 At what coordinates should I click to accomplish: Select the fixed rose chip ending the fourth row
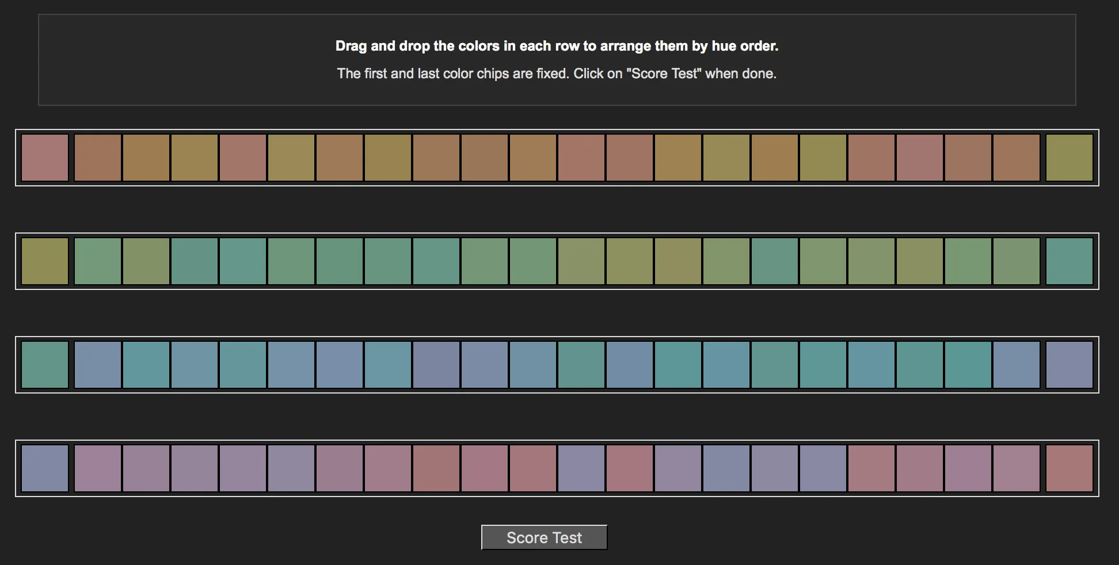pyautogui.click(x=1069, y=468)
